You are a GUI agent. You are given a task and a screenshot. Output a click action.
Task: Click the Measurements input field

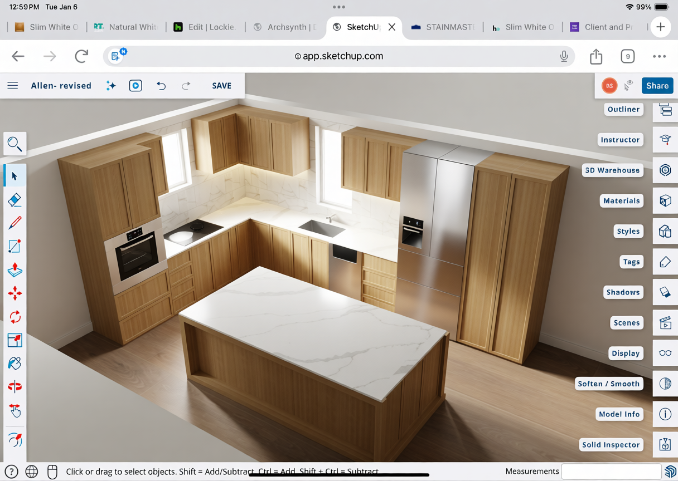pyautogui.click(x=611, y=472)
